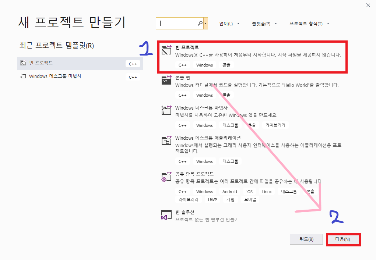Select Windows 데스크톱 마법사 title in template list
The image size is (376, 260).
[201, 108]
